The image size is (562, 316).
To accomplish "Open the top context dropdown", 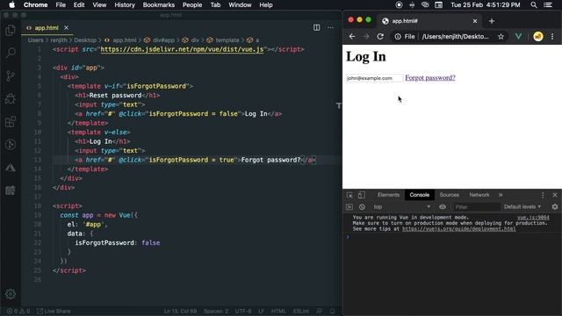I will pos(401,207).
